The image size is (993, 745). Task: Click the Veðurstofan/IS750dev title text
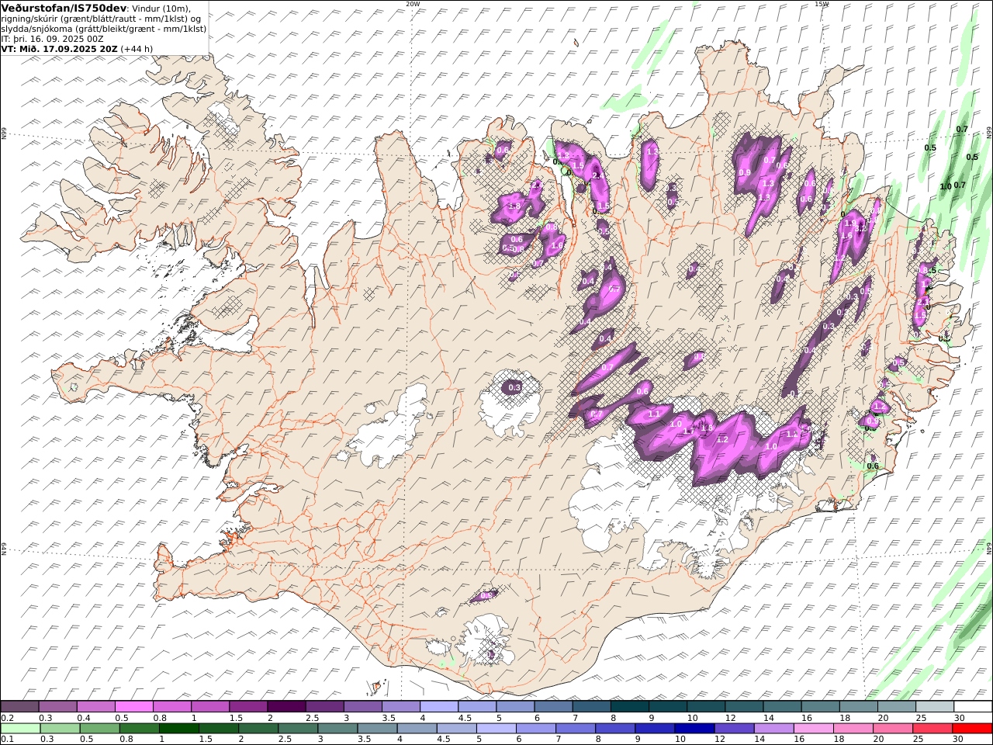(x=64, y=8)
